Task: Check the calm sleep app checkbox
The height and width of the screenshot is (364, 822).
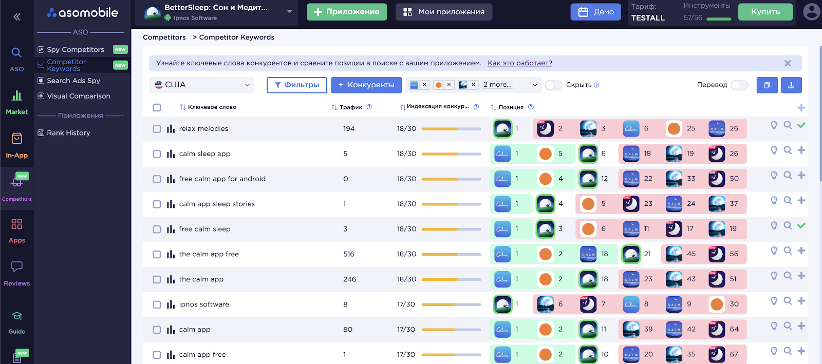Action: (x=157, y=154)
